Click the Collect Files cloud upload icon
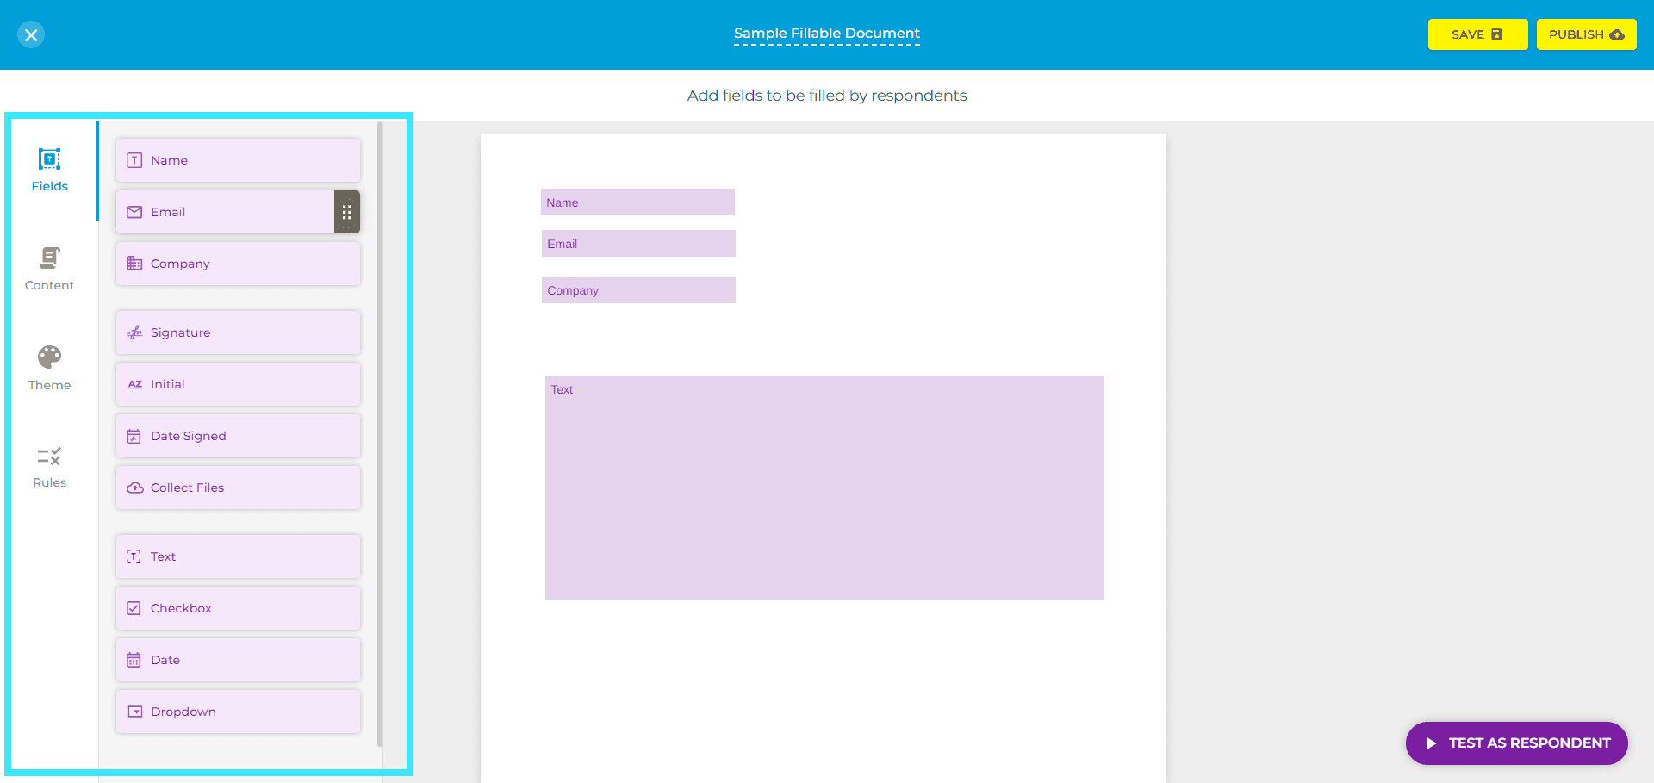The width and height of the screenshot is (1654, 783). [134, 488]
